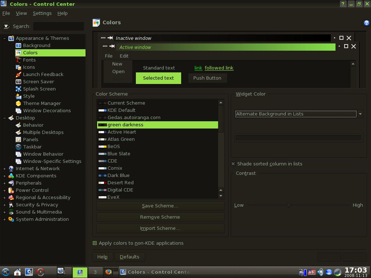The image size is (371, 278).
Task: Click the Multiple Desktops icon
Action: (x=18, y=132)
